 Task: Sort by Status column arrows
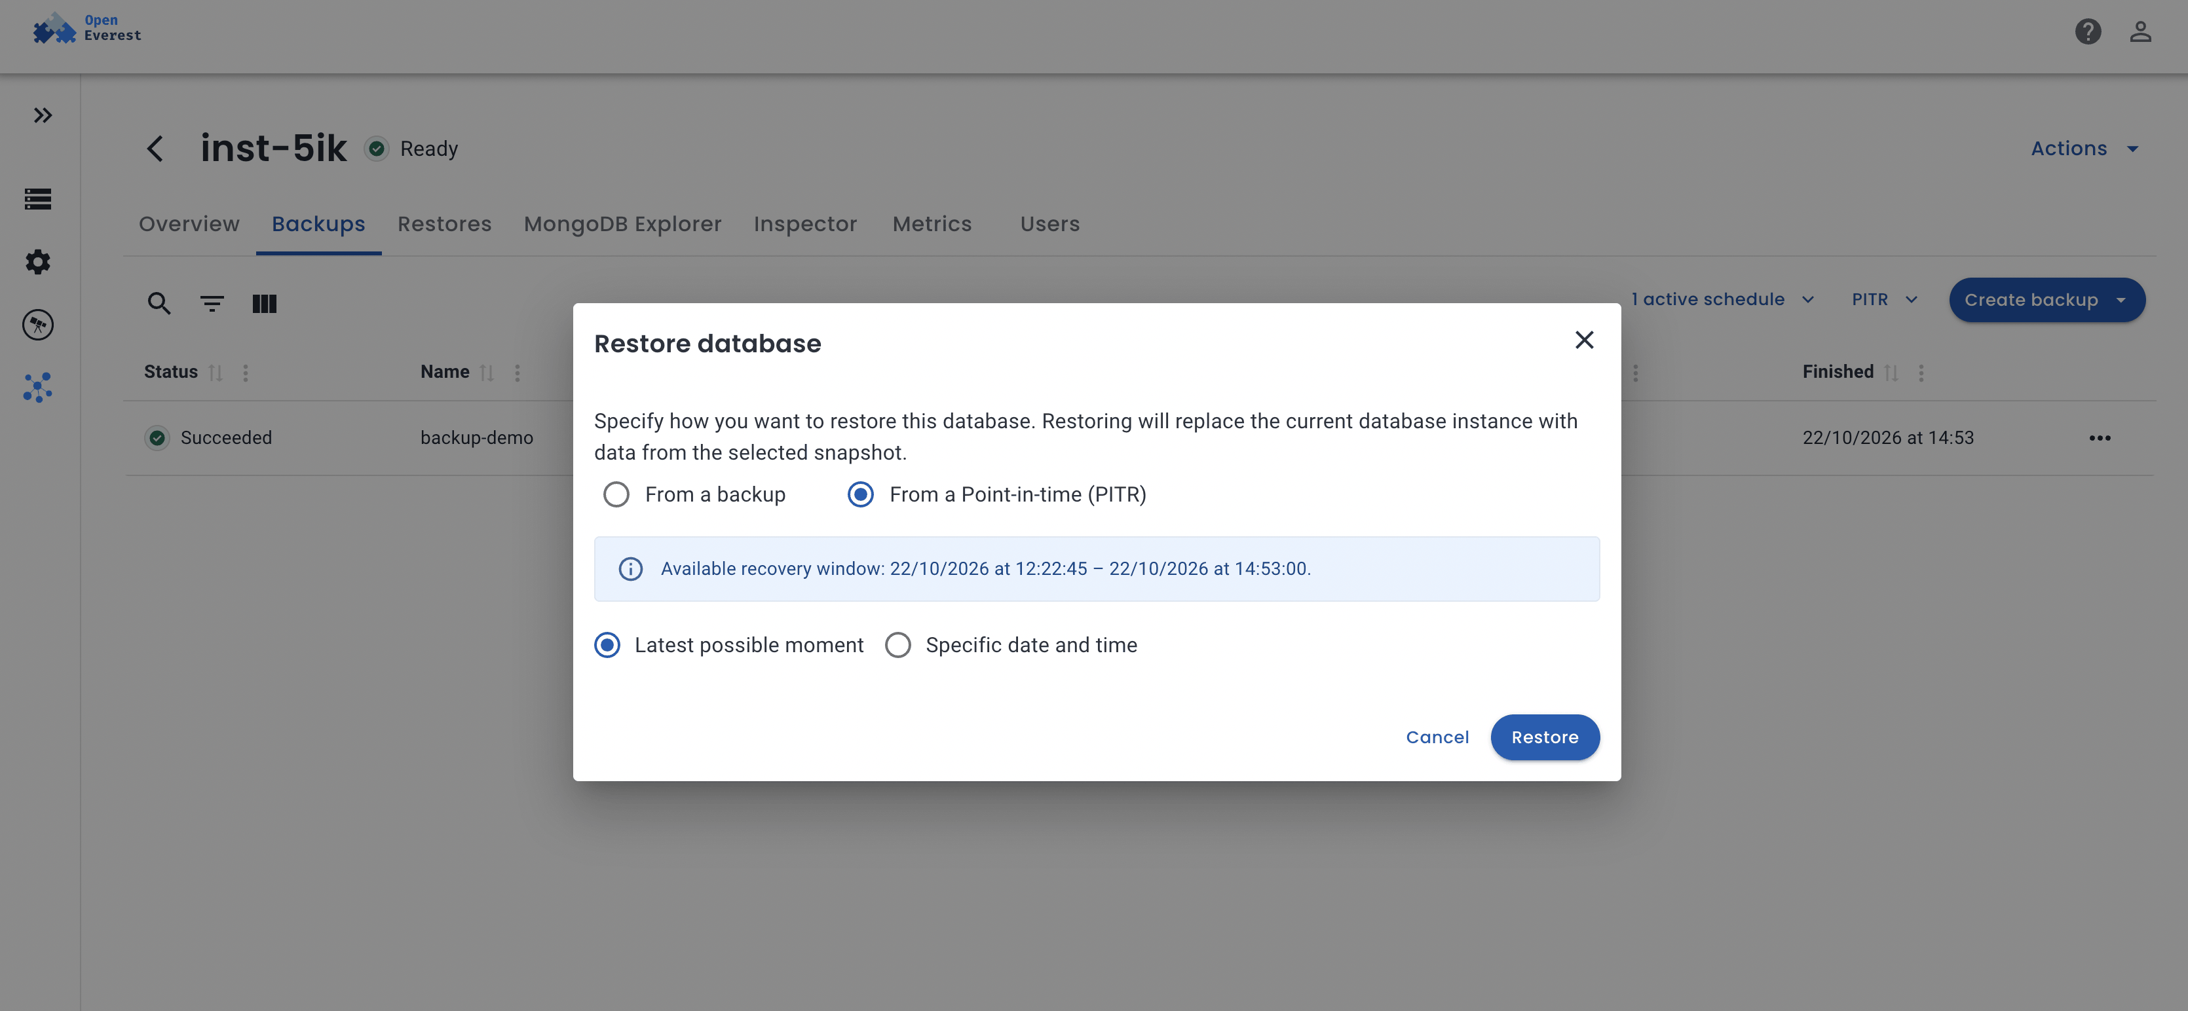[x=216, y=373]
